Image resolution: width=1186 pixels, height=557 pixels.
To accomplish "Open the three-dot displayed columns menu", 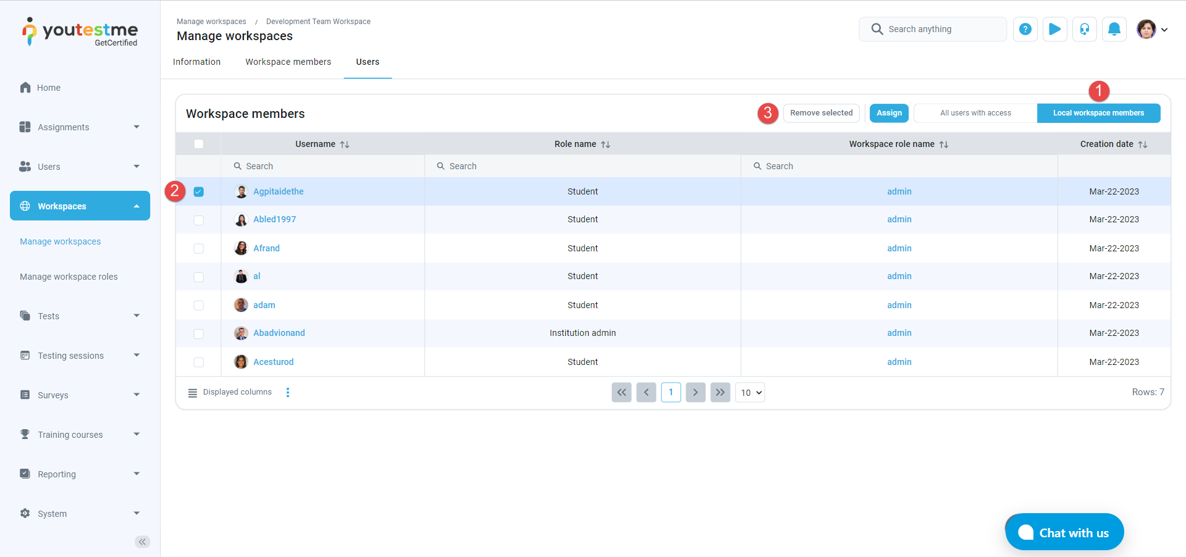I will point(288,392).
